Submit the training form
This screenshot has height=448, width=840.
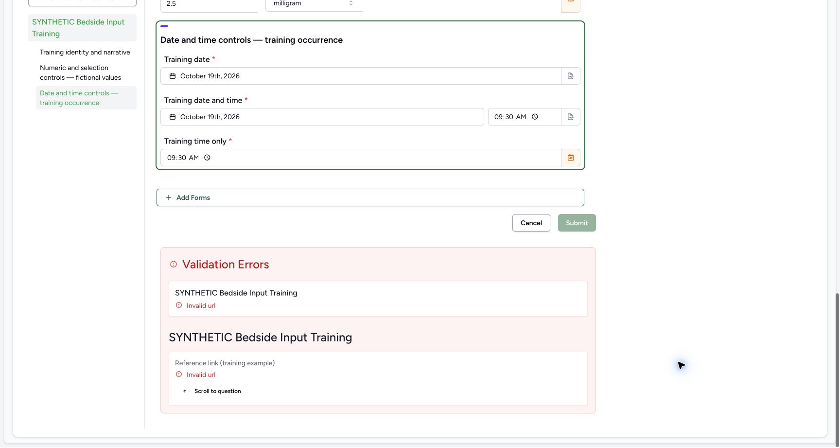pos(577,223)
